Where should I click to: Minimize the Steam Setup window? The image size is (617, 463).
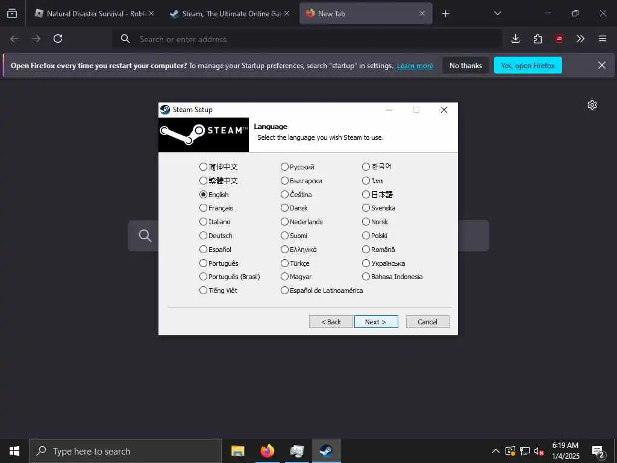click(x=389, y=110)
